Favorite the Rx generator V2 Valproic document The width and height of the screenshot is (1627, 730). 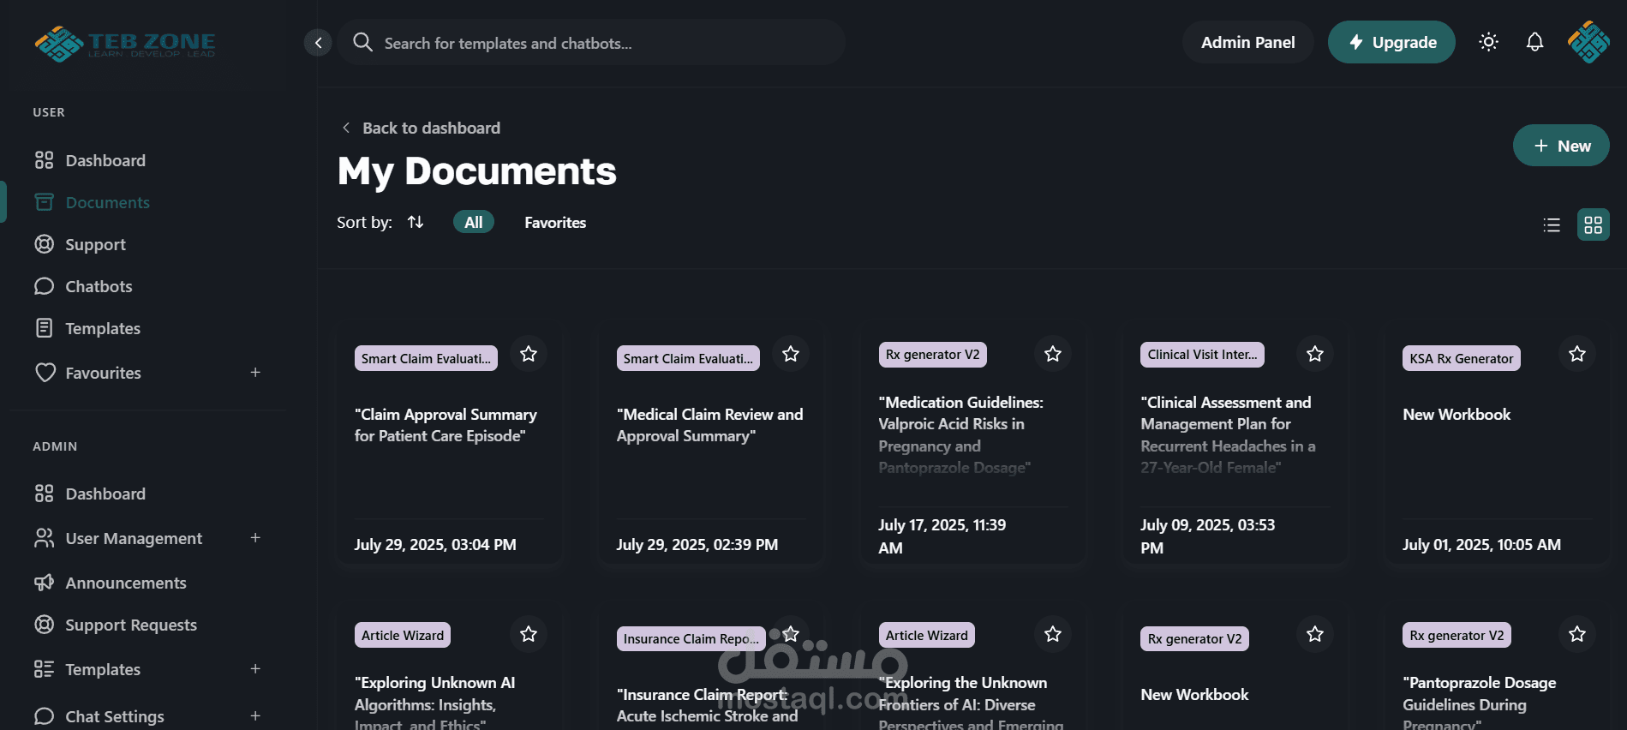click(1052, 354)
